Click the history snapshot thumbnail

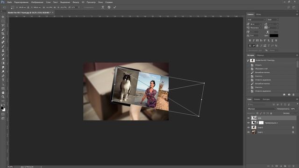252,60
